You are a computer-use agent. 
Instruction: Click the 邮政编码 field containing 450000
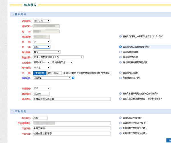click(x=41, y=94)
